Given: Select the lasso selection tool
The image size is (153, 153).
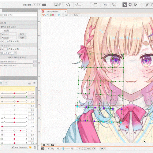Looking at the screenshot, I should (x=130, y=5).
